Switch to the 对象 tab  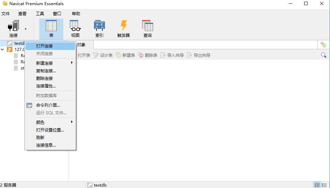click(81, 45)
